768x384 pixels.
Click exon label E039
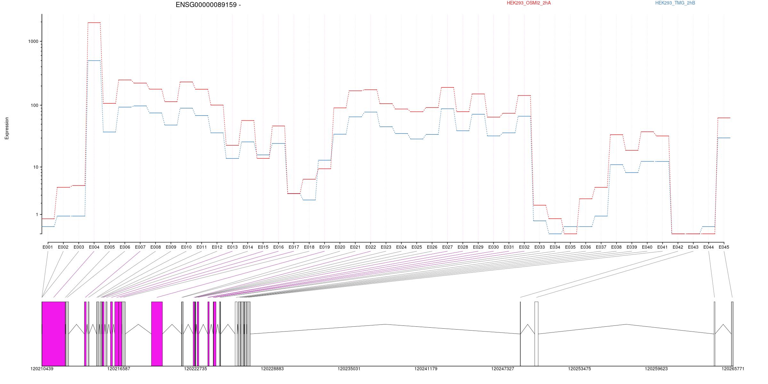click(x=632, y=247)
